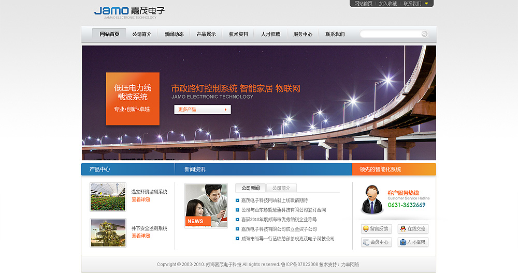This screenshot has height=278, width=518.
Task: Open the mine safety product thumbnail
Action: 108,233
